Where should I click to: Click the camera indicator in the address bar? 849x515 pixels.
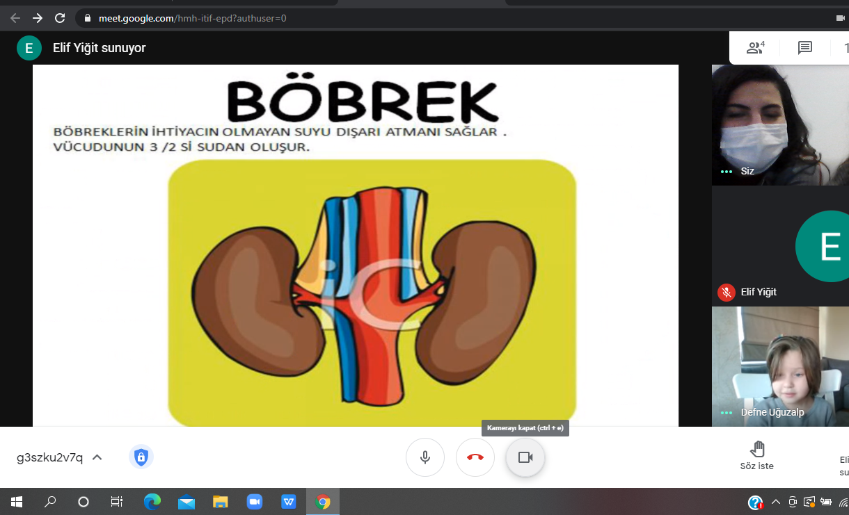[838, 18]
